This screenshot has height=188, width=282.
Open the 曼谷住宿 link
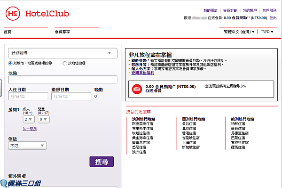coord(189,123)
